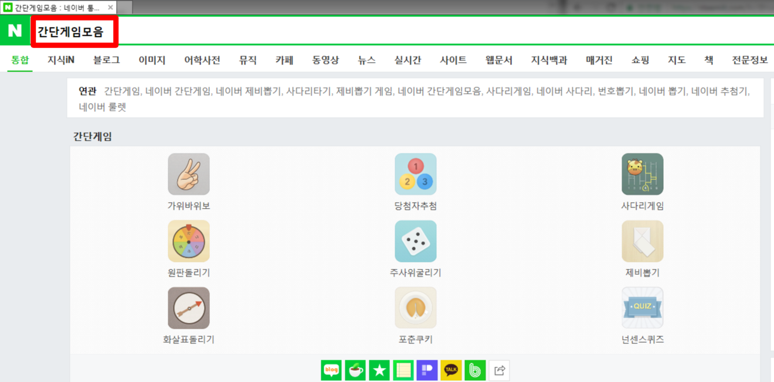Open the 어학사전 tab
Image resolution: width=774 pixels, height=382 pixels.
point(202,60)
